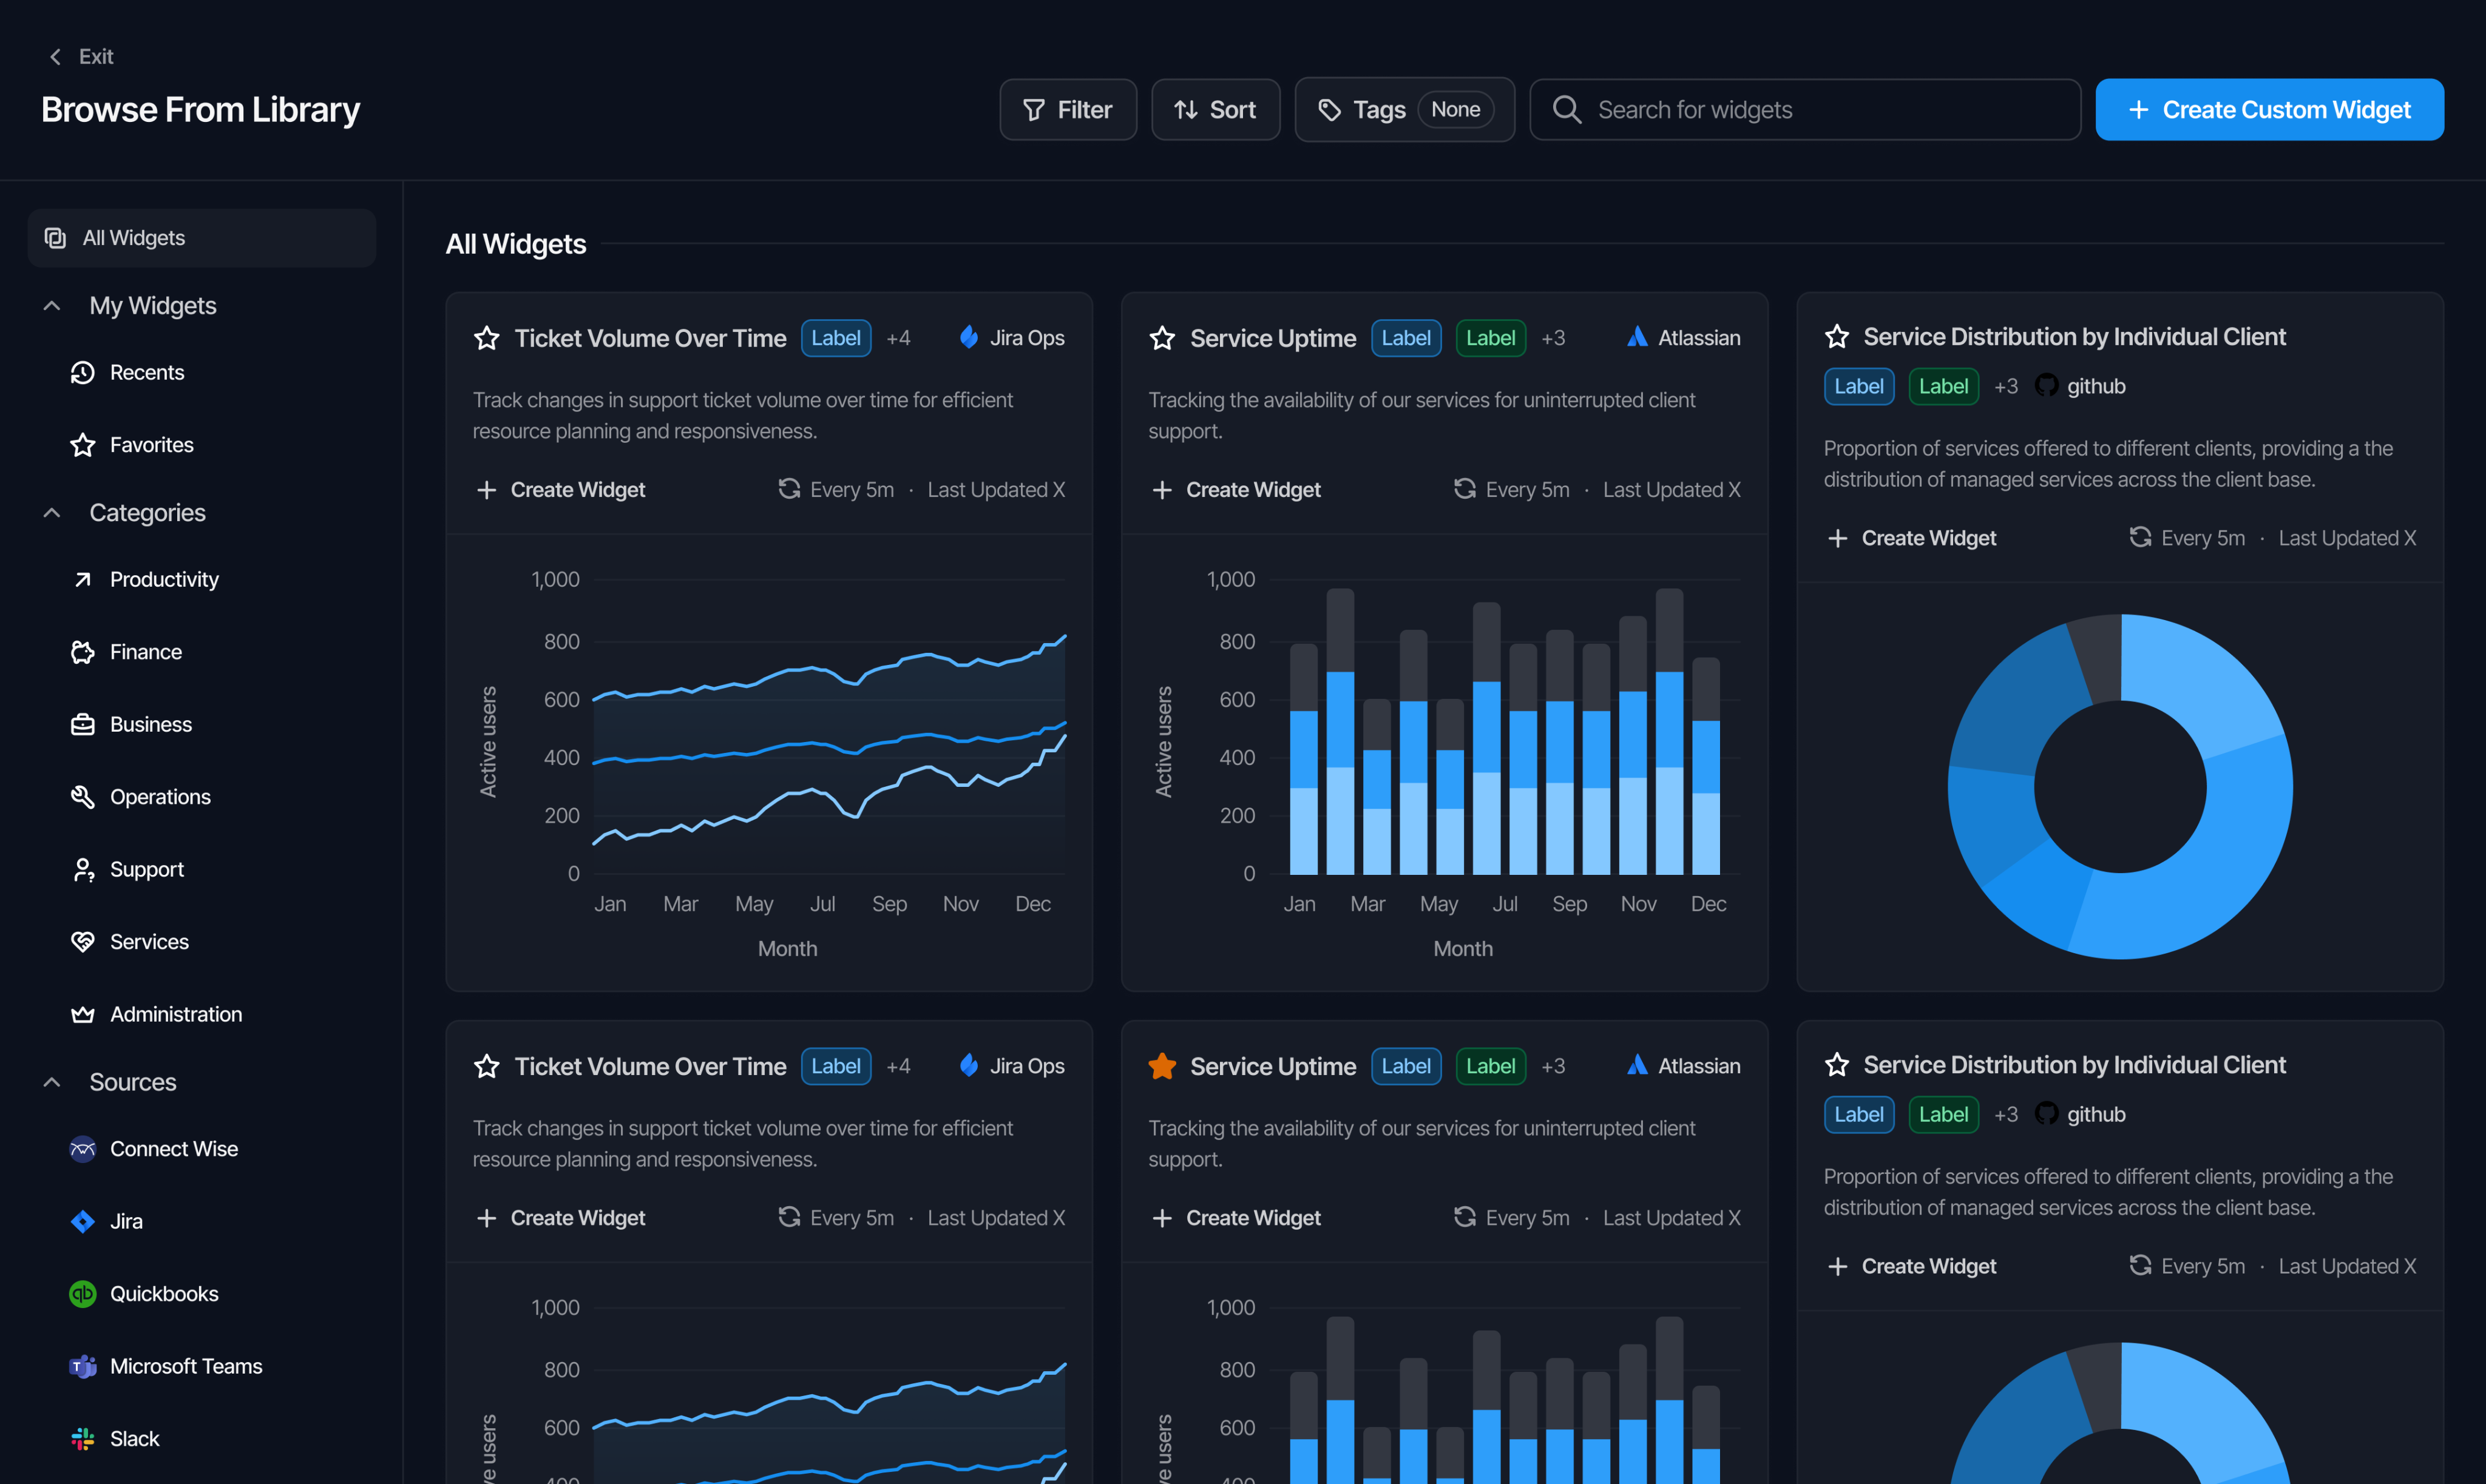Click Create Widget on top Service Distribution card

click(x=1912, y=538)
